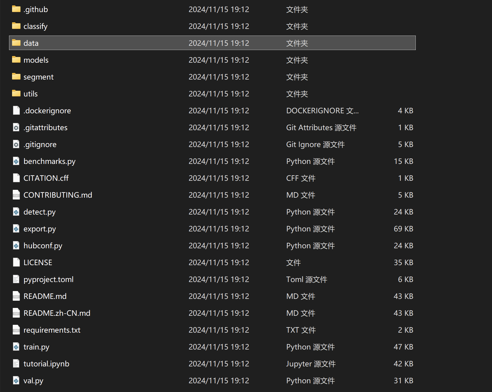Click the Jupyter 源文件 type cell
Screen dimensions: 492x392
tap(311, 364)
